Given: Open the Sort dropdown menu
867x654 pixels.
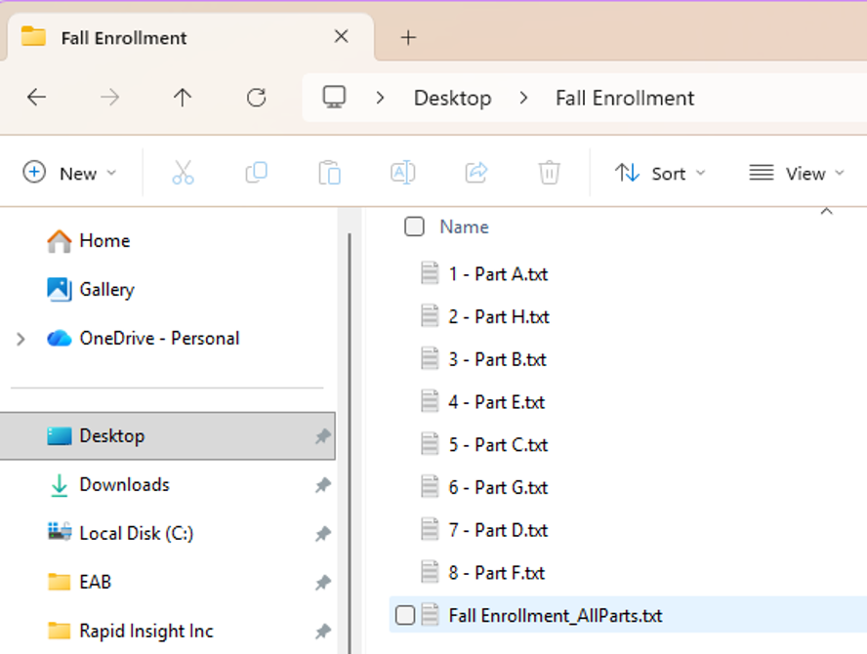Looking at the screenshot, I should tap(660, 173).
